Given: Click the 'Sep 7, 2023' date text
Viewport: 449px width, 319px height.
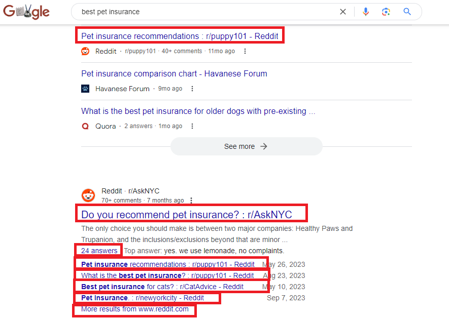Looking at the screenshot, I should coord(286,298).
